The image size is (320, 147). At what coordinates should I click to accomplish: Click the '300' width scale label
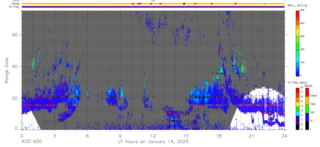click(x=302, y=36)
